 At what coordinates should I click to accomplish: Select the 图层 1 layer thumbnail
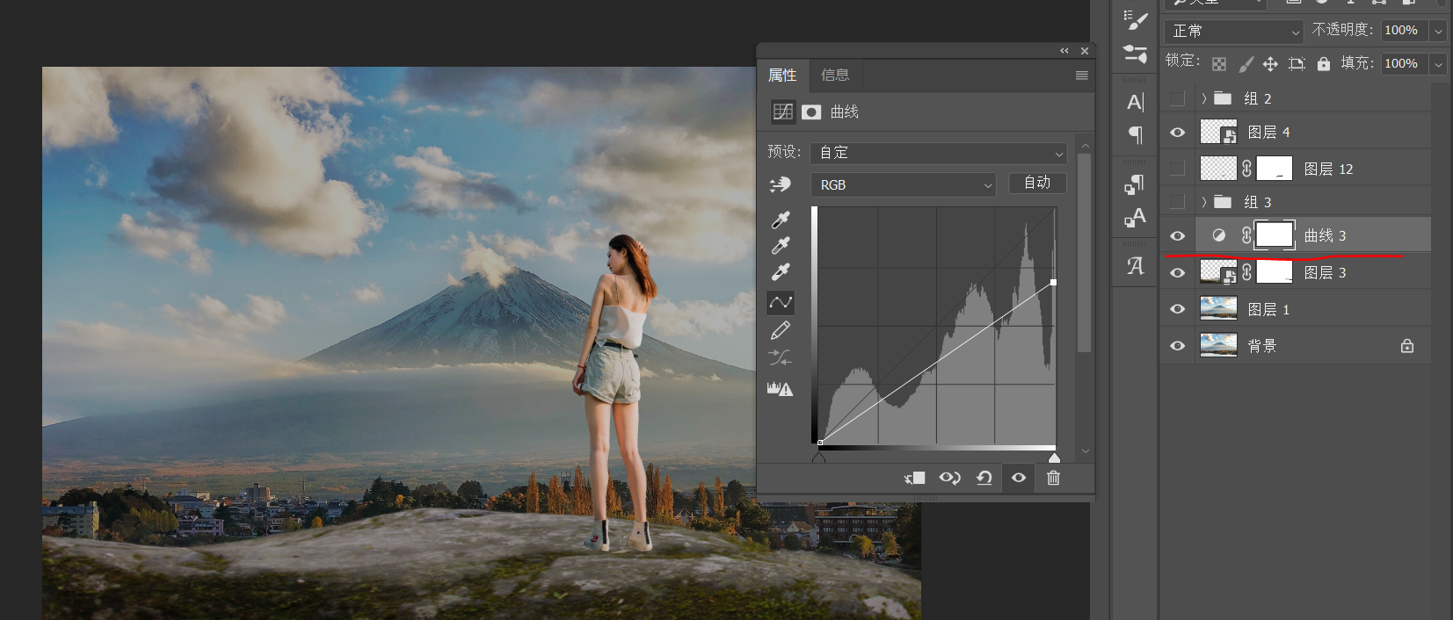1218,309
